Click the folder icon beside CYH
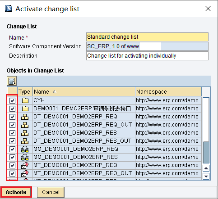Screen dimensions: 218x199 25,100
